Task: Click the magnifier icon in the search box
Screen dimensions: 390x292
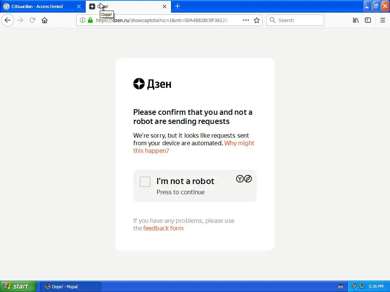Action: tap(273, 20)
